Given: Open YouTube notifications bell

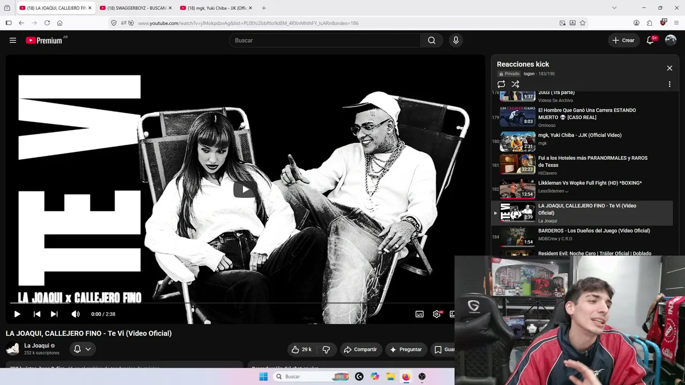Looking at the screenshot, I should point(651,40).
